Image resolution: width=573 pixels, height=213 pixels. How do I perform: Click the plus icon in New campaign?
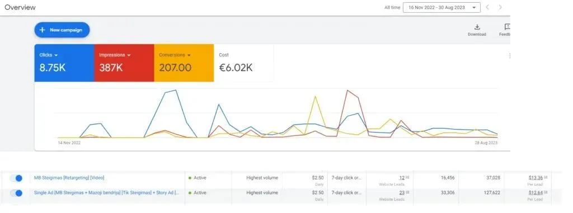pos(42,30)
